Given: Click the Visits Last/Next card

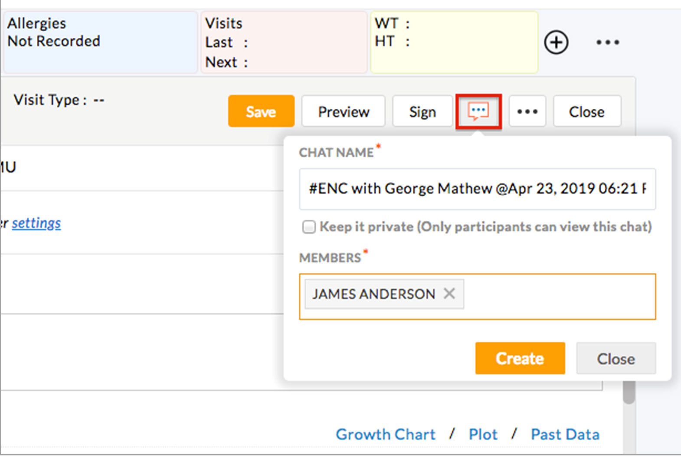Looking at the screenshot, I should point(284,43).
